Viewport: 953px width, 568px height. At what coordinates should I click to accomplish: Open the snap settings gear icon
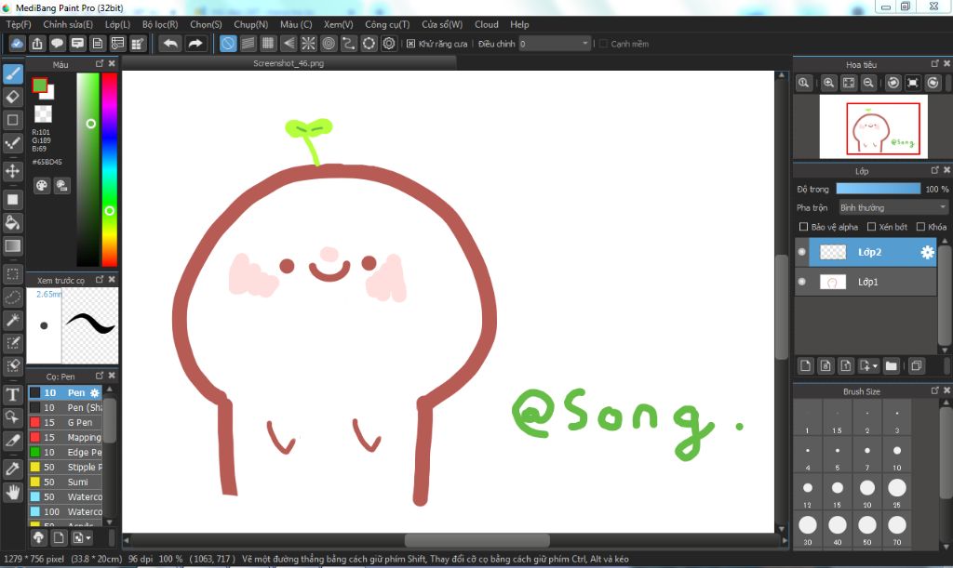(389, 44)
